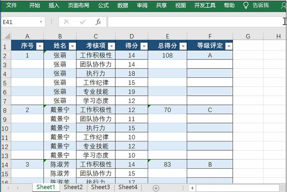Open the 序号 column filter dropdown

tap(40, 46)
